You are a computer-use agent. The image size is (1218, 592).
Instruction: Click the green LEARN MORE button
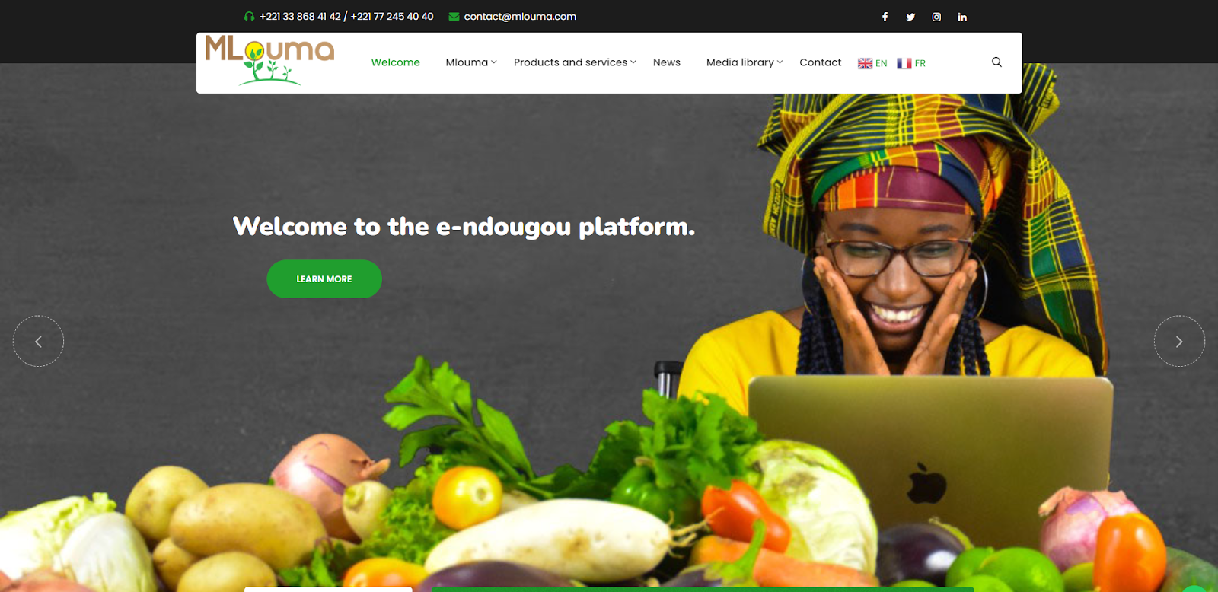click(324, 279)
